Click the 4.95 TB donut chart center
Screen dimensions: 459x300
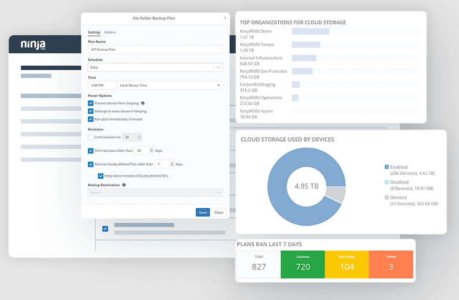pos(307,186)
